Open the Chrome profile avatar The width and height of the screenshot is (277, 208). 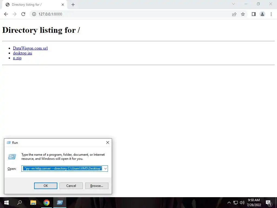262,14
